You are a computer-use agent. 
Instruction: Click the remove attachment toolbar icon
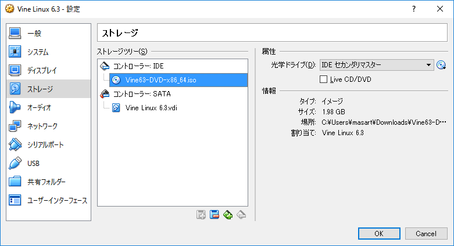241,215
